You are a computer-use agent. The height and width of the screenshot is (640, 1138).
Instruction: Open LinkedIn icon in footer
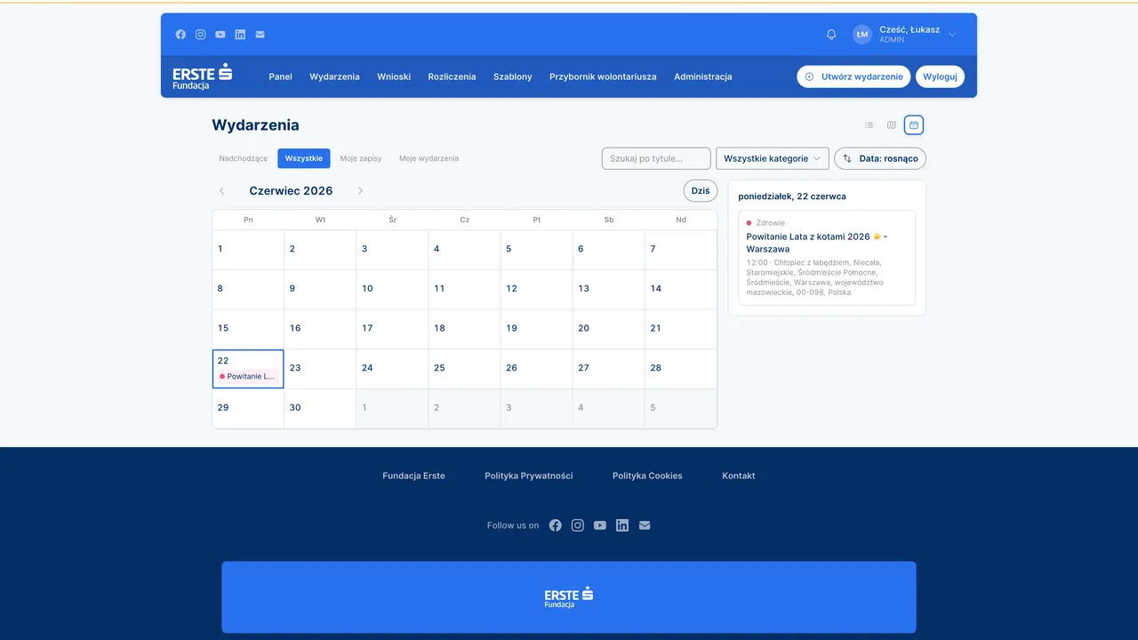point(622,525)
